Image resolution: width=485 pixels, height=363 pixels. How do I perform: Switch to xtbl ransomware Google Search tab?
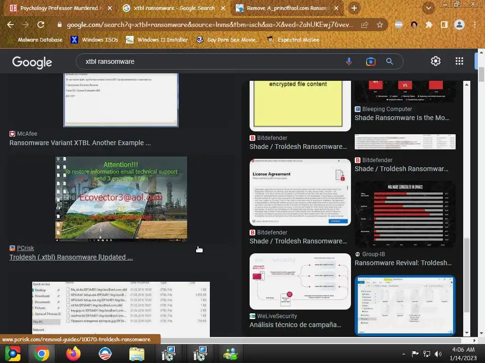pos(174,8)
